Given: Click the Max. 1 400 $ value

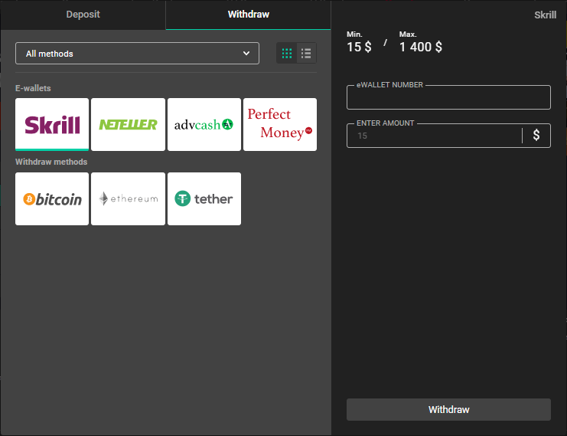Looking at the screenshot, I should pyautogui.click(x=421, y=47).
